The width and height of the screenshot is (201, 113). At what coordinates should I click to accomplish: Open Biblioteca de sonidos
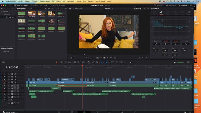click(57, 6)
